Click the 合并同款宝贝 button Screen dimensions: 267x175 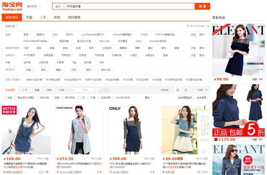pos(185,98)
